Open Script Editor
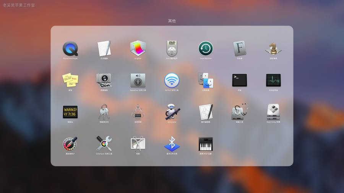 point(206,112)
